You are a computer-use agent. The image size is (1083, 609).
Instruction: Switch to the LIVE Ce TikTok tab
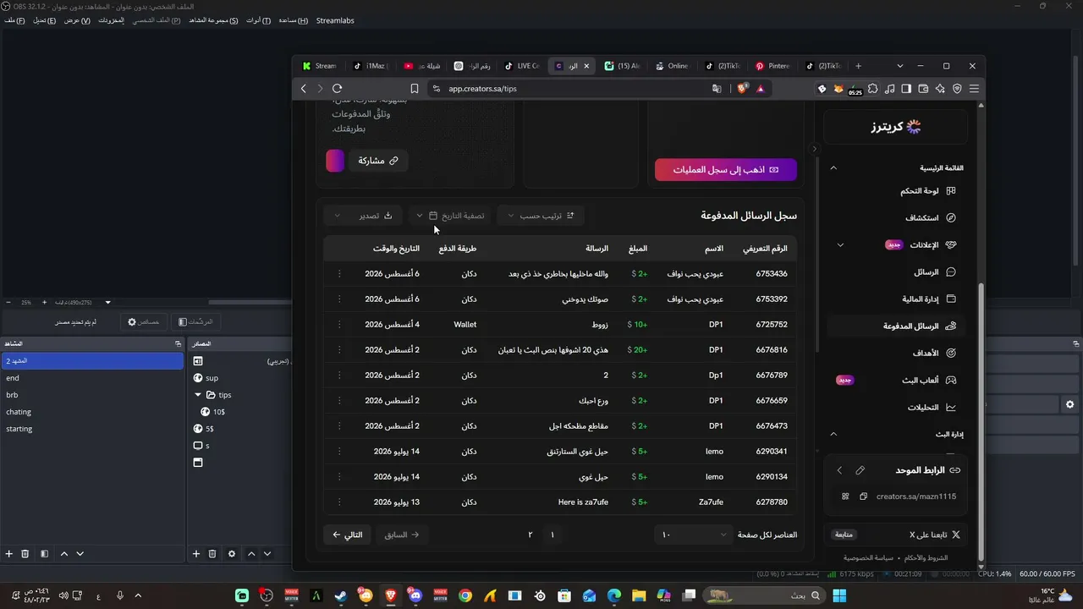(x=522, y=66)
